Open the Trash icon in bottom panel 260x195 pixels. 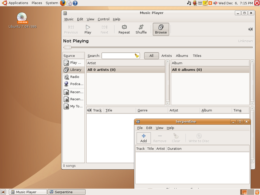pos(257,192)
